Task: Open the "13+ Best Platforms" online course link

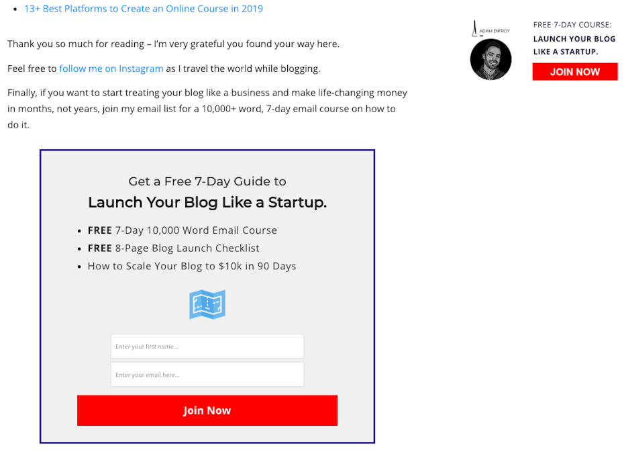Action: coord(144,9)
